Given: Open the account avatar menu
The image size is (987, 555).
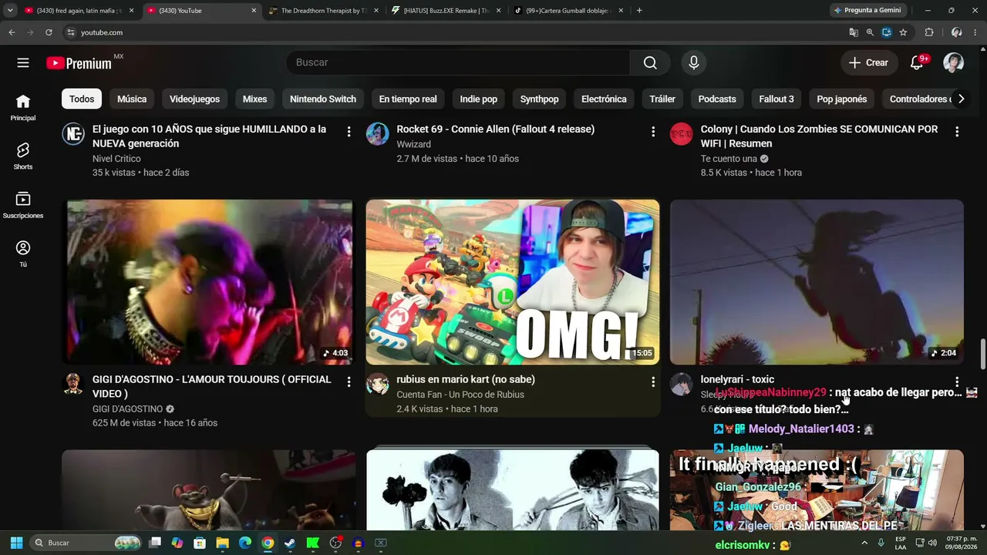Looking at the screenshot, I should coord(954,62).
